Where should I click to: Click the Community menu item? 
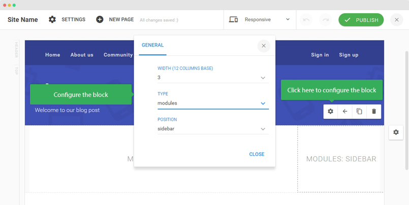118,55
